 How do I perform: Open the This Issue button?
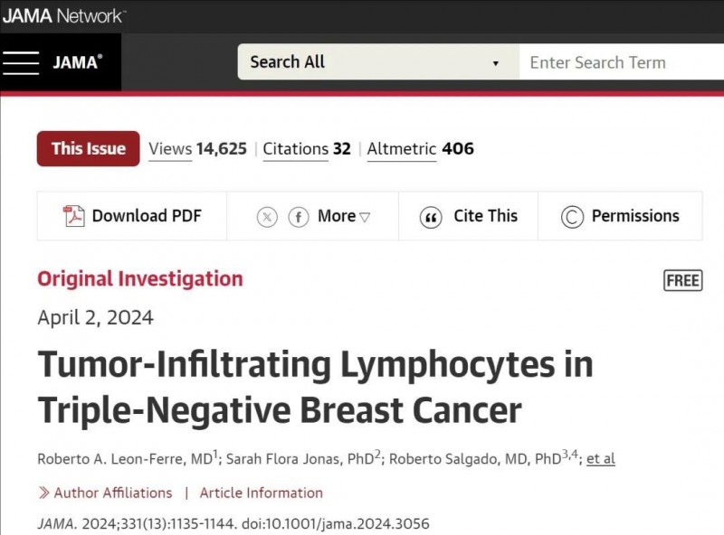click(x=88, y=148)
